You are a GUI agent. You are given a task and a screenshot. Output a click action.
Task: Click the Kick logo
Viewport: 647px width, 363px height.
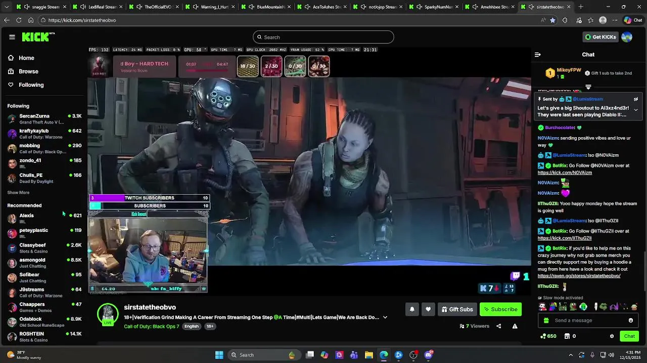38,37
